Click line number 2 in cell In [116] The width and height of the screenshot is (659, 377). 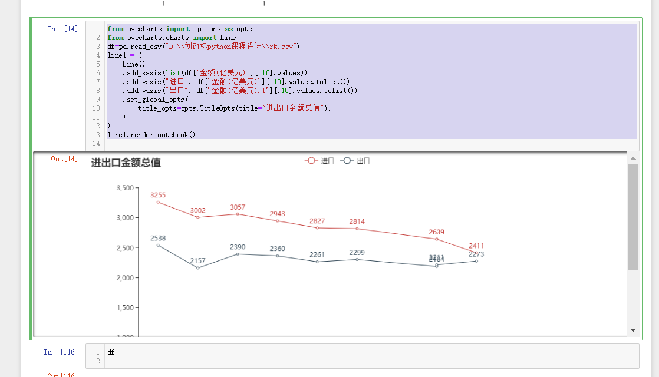click(98, 361)
